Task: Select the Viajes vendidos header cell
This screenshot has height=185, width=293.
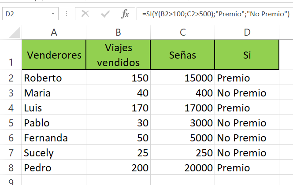Action: point(118,55)
